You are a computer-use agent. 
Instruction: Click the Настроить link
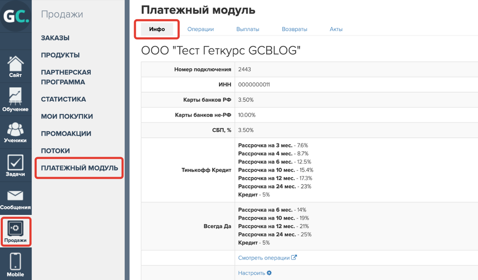252,273
